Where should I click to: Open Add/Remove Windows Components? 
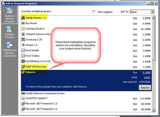pos(10,49)
